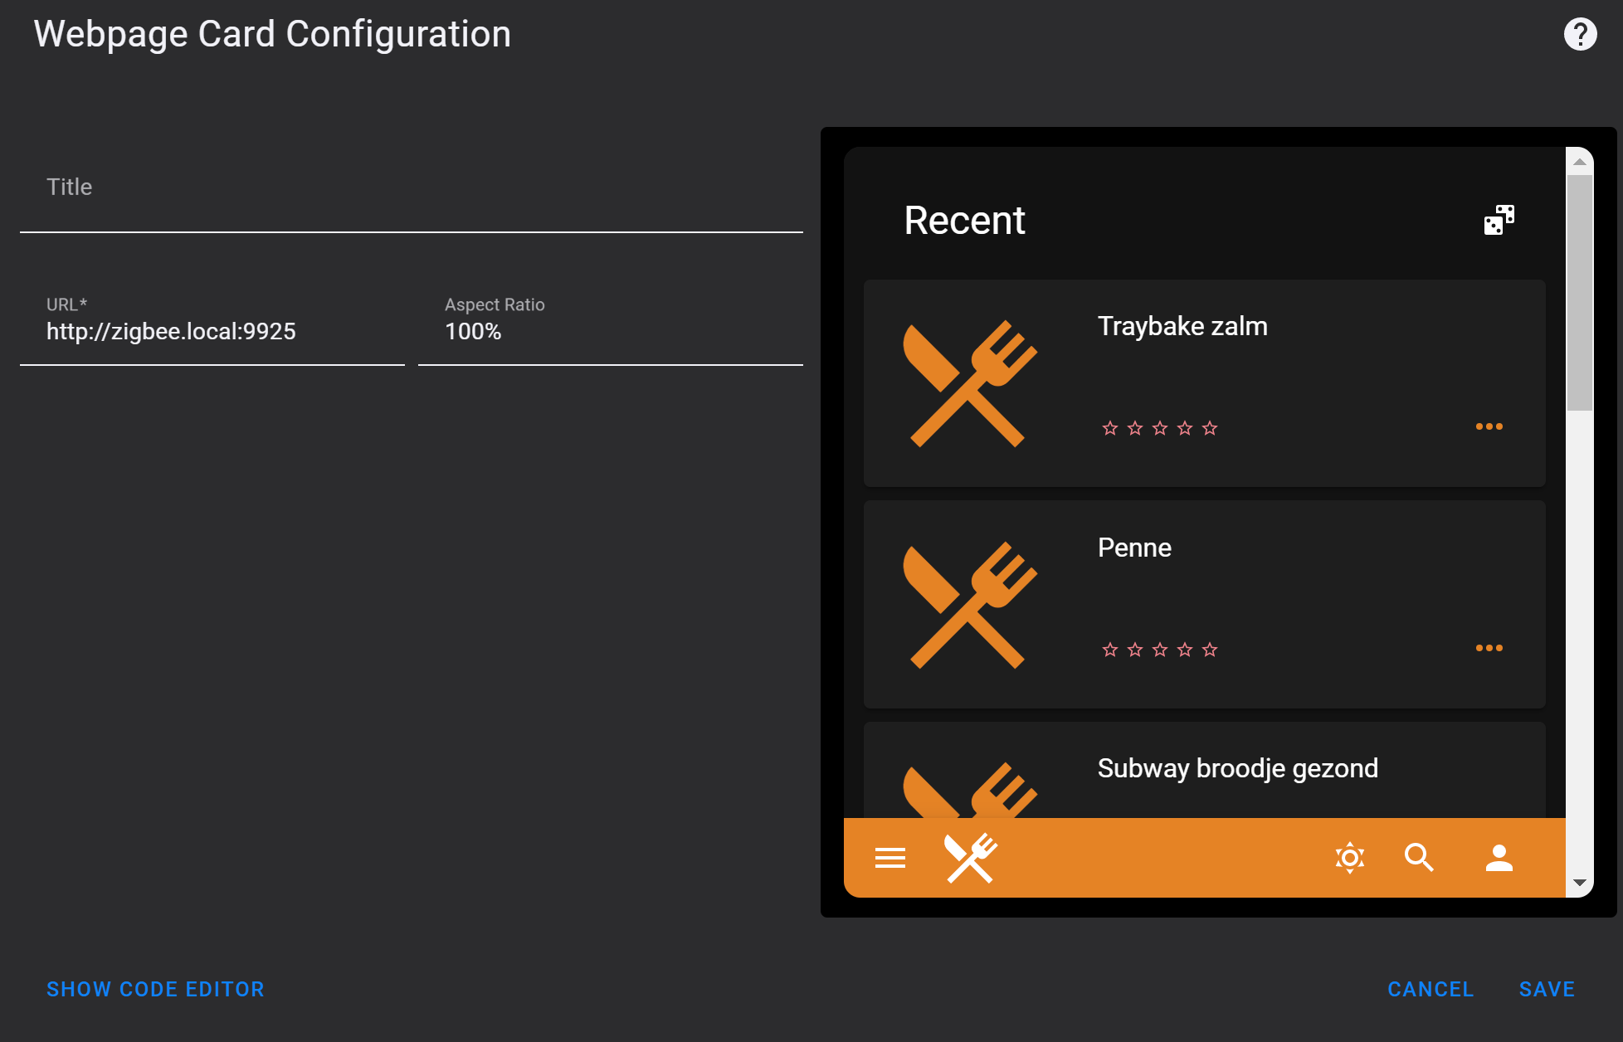Image resolution: width=1623 pixels, height=1042 pixels.
Task: Click the URL input field
Action: [212, 320]
